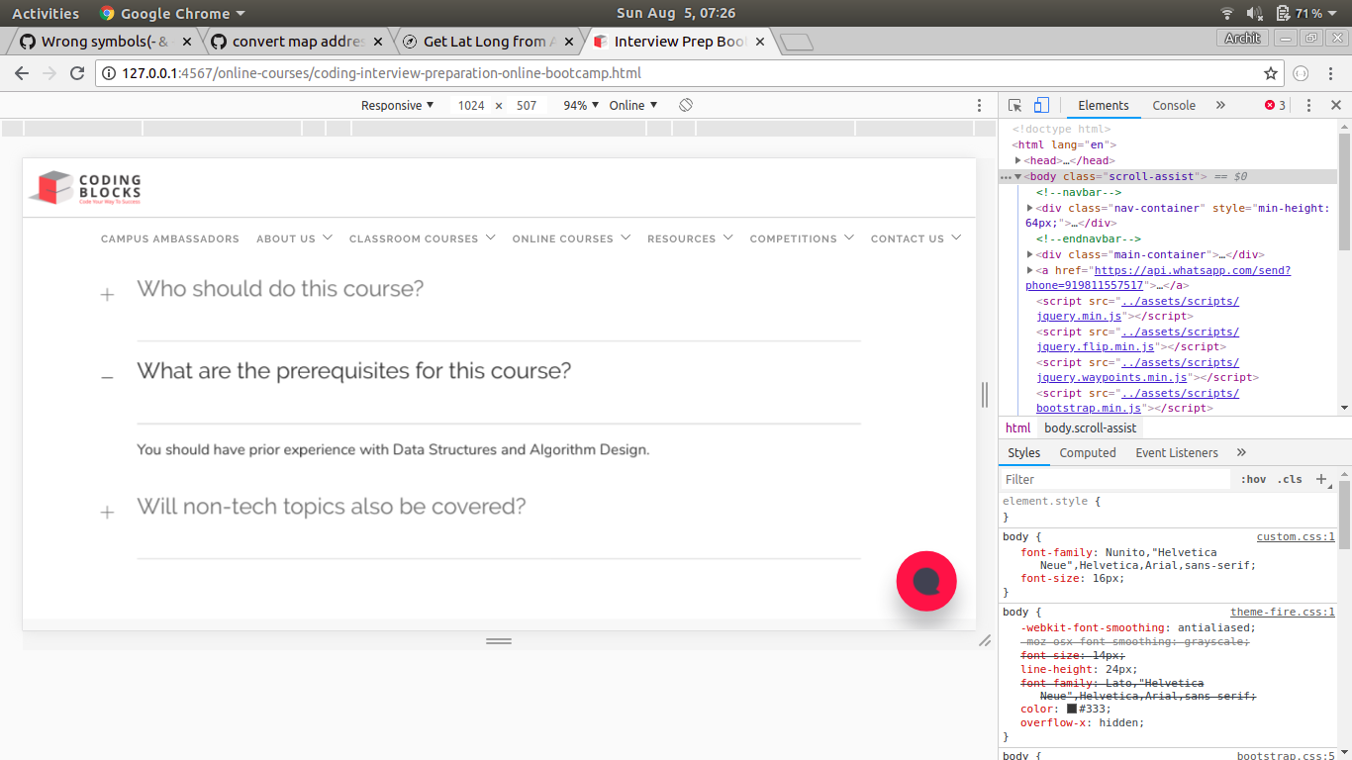Expand the head element node
Viewport: 1352px width, 760px height.
pyautogui.click(x=1018, y=160)
